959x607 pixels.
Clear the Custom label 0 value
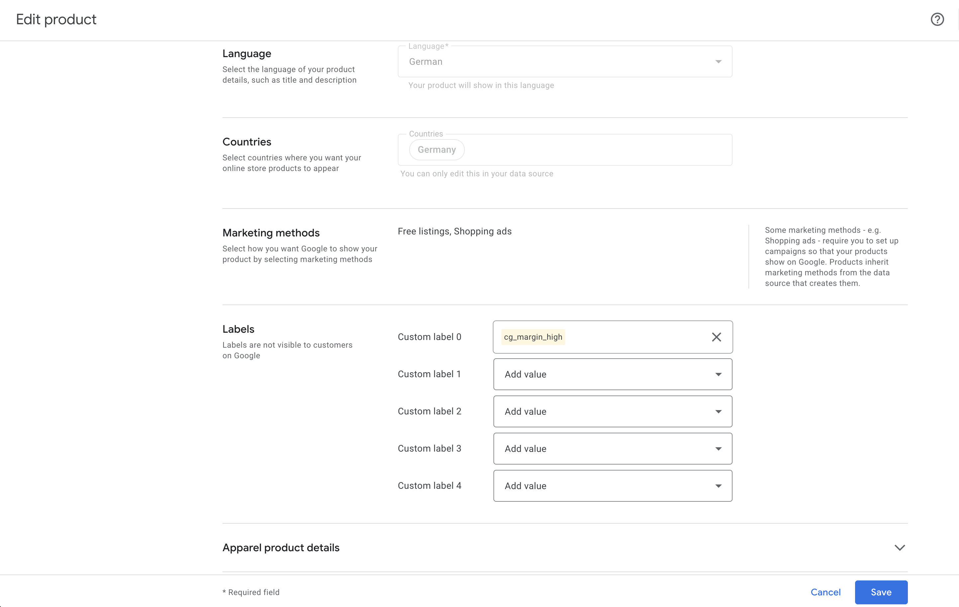pos(716,337)
